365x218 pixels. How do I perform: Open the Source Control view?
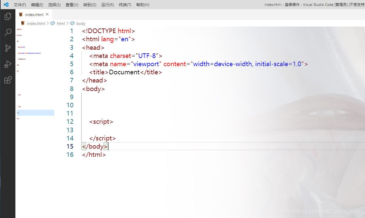[x=8, y=48]
